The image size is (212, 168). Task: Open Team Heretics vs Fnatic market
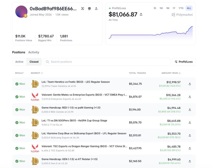[x=75, y=82]
